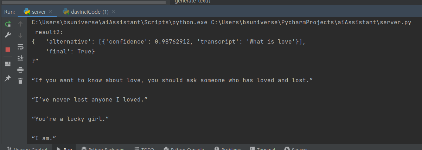The height and width of the screenshot is (150, 422).
Task: Toggle scroll to end of output
Action: pyautogui.click(x=20, y=58)
